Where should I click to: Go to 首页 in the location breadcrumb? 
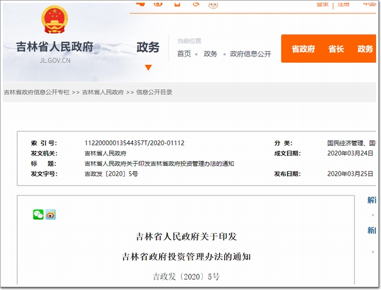click(x=184, y=54)
